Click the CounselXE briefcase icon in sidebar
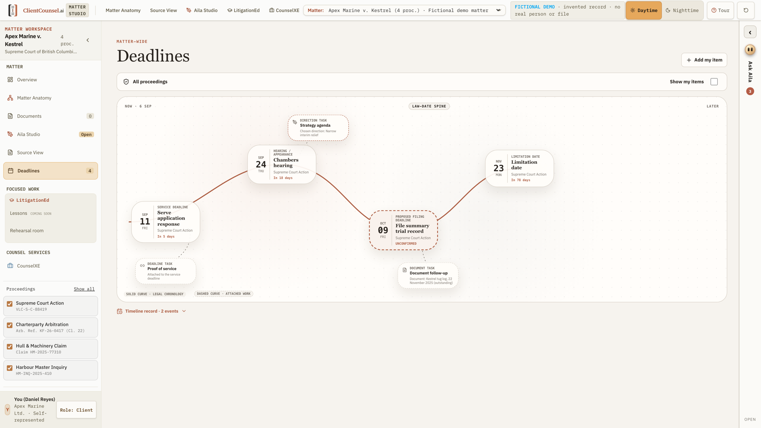The height and width of the screenshot is (428, 761). coord(10,265)
